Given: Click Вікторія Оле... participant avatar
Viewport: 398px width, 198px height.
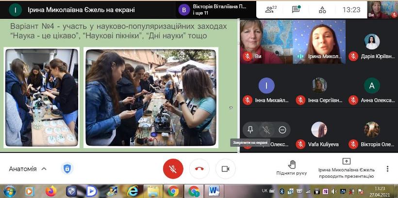Looking at the screenshot, I should point(372,130).
